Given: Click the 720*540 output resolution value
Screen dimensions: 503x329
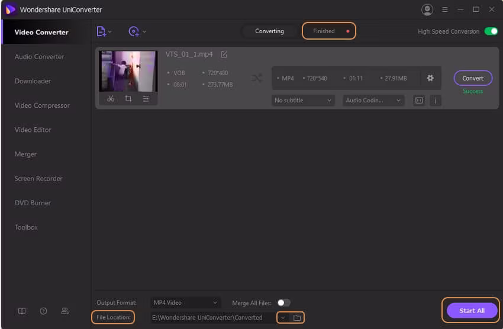Looking at the screenshot, I should click(x=317, y=78).
